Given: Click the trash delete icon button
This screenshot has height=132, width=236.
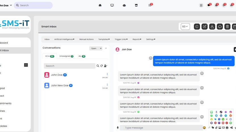Looking at the screenshot, I should (227, 27).
